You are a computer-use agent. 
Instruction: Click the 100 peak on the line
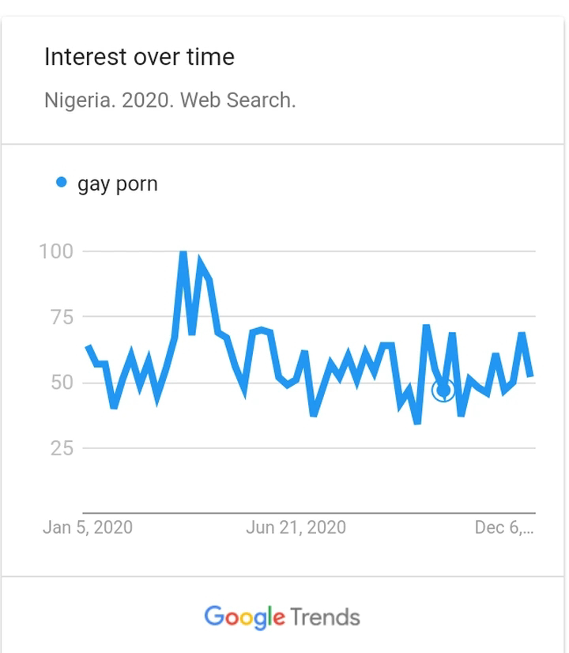pos(183,252)
